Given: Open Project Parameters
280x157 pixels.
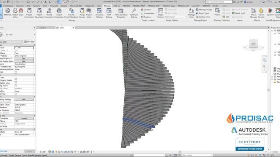Looking at the screenshot, I should tap(39, 13).
